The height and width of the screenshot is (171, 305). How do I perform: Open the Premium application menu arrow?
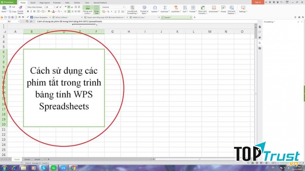pos(16,2)
